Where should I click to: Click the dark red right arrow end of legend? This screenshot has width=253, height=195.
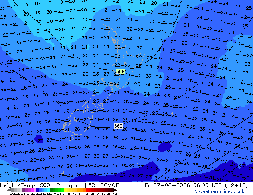click(115, 190)
